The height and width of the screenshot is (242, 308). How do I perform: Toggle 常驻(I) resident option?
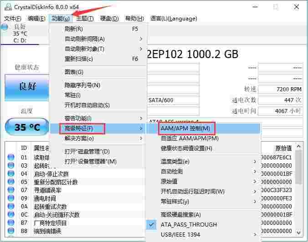coord(98,95)
